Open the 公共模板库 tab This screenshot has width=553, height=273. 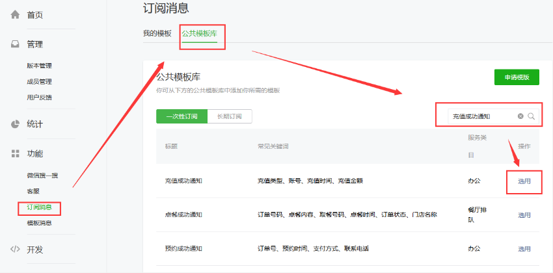[199, 33]
